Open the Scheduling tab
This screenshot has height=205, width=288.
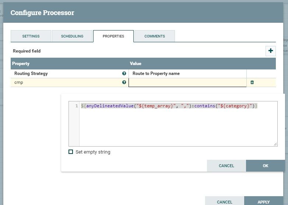pyautogui.click(x=72, y=36)
